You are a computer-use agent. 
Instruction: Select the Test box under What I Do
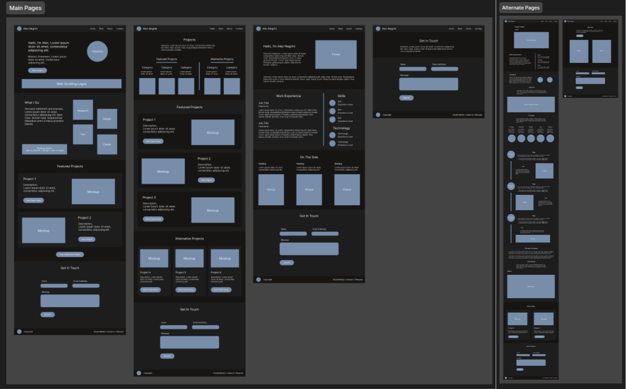(x=83, y=134)
